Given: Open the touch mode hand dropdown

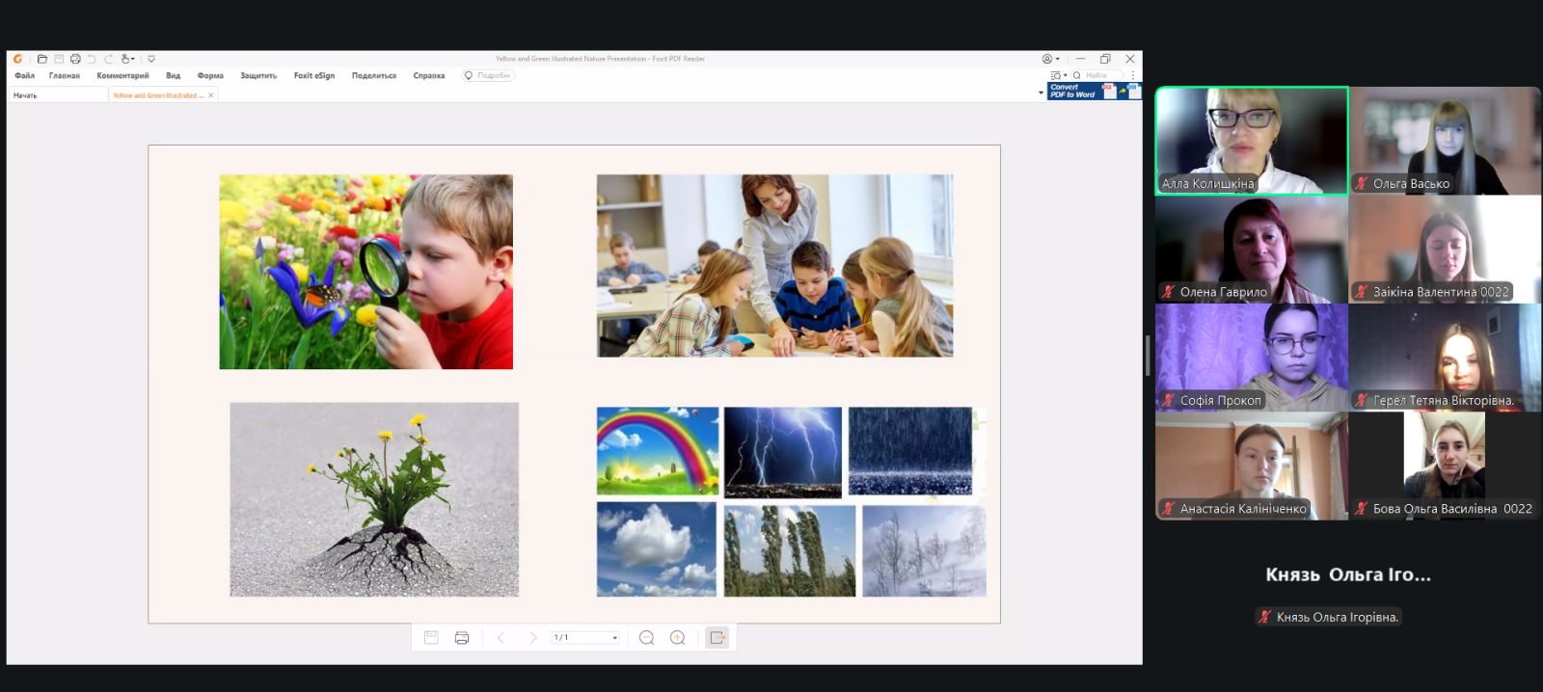Looking at the screenshot, I should tap(127, 59).
